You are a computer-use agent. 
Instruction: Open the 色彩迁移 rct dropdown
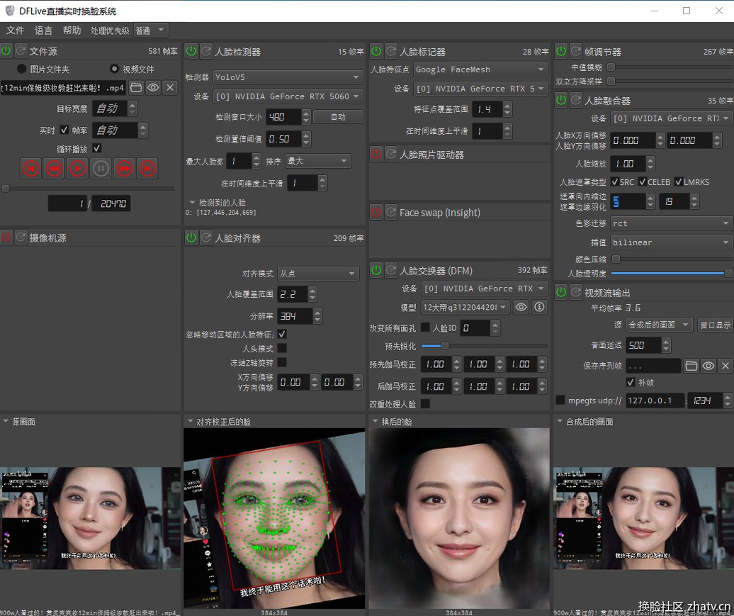(x=671, y=223)
